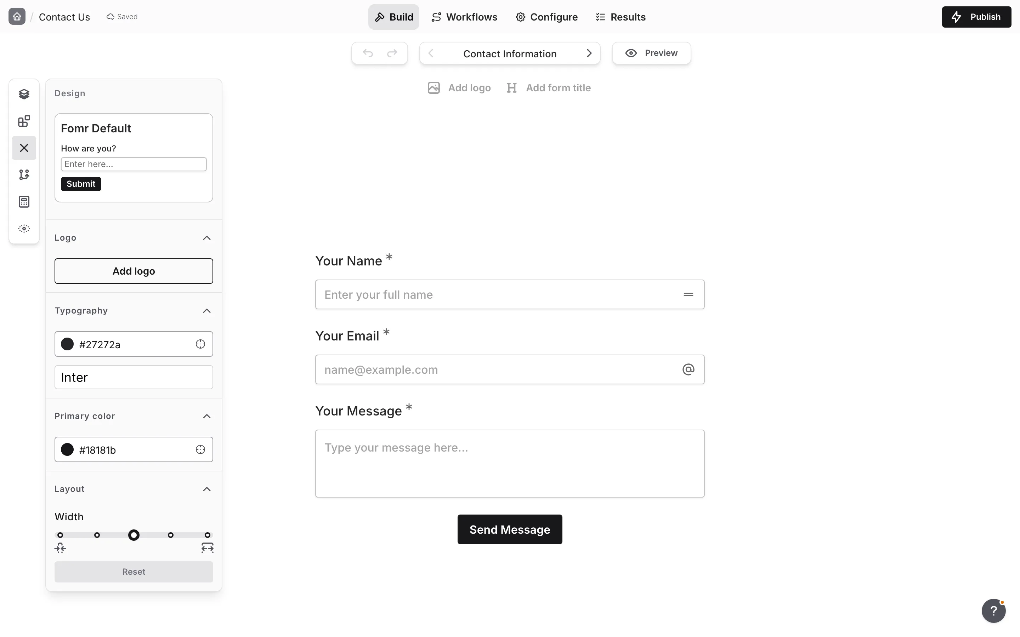Click the Your Email field label

pyautogui.click(x=347, y=336)
